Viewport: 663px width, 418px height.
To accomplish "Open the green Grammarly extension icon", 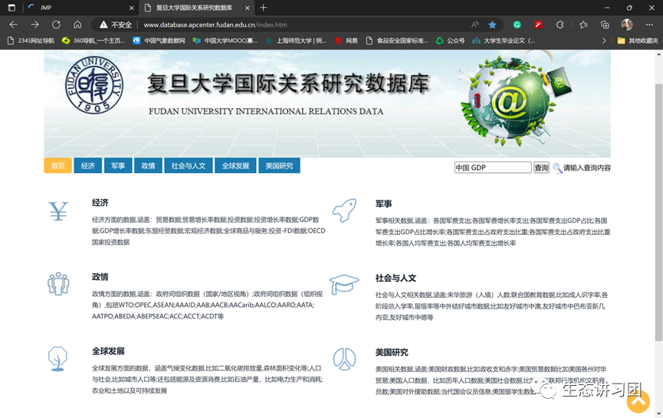I will coord(517,24).
